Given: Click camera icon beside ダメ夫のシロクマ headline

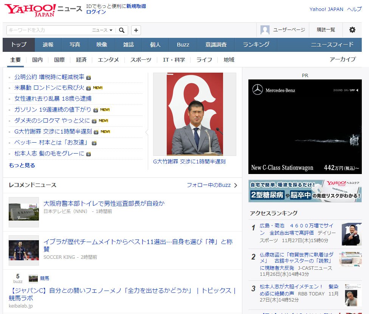Looking at the screenshot, I should [94, 121].
